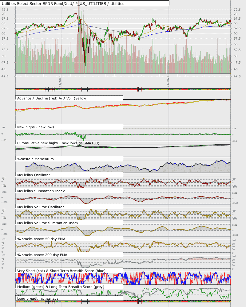246x307 pixels.
Task: Click the 67.5 price label on the right axis
Action: [237, 19]
